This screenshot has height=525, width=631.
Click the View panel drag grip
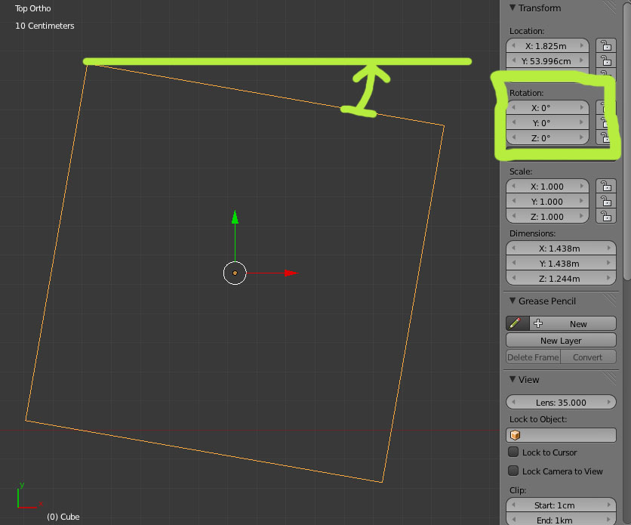(609, 378)
